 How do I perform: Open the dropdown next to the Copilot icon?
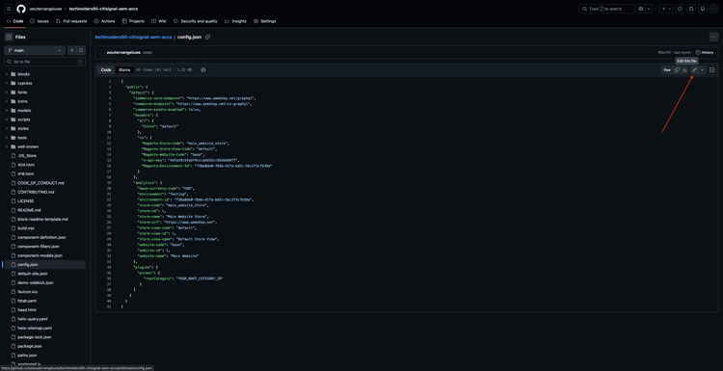point(649,9)
